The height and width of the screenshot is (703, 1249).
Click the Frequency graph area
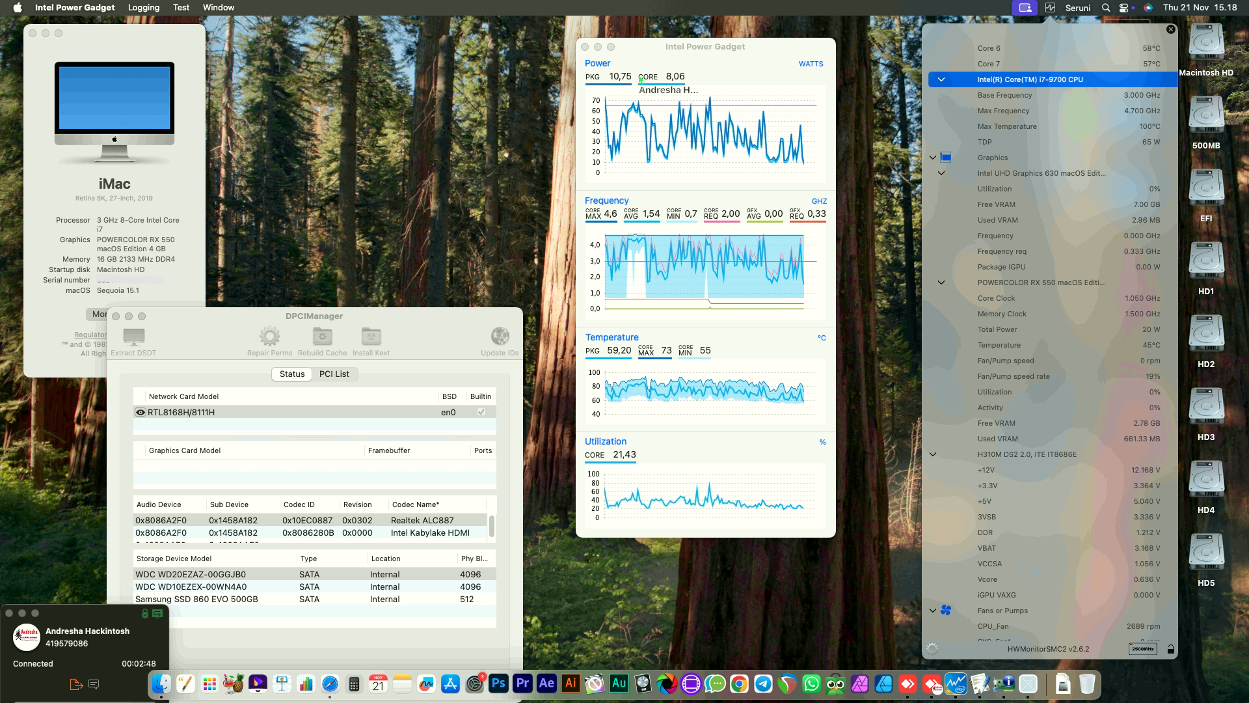706,272
